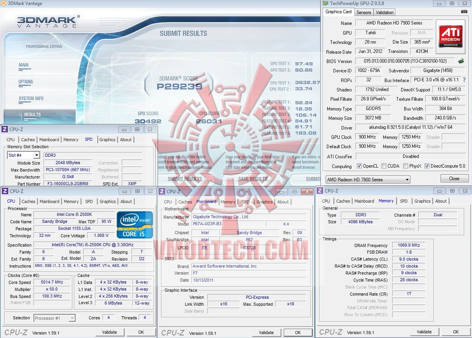The height and width of the screenshot is (338, 472).
Task: Click the 3DMark Vantage title bar icon
Action: pos(4,4)
